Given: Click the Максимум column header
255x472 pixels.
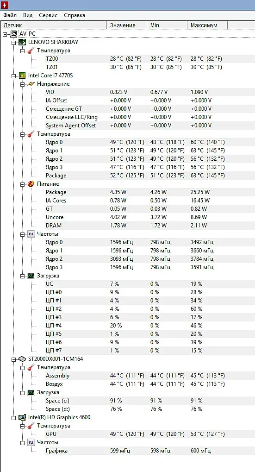Looking at the screenshot, I should click(207, 25).
